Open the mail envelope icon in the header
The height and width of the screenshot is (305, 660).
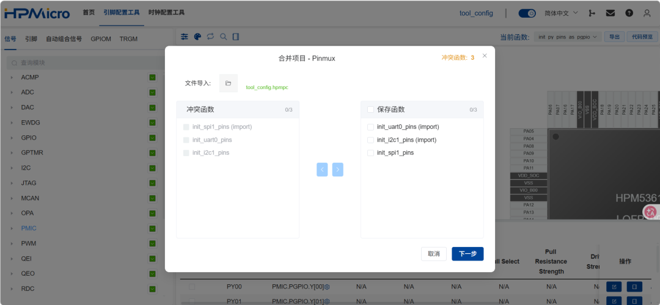tap(610, 13)
